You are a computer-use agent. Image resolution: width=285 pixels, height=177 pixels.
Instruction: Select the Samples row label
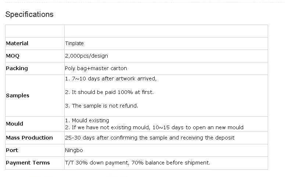(18, 95)
